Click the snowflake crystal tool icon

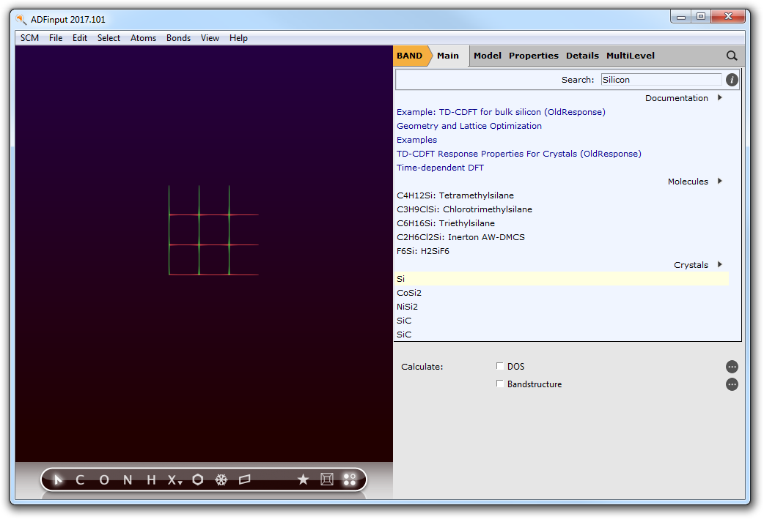pos(221,480)
